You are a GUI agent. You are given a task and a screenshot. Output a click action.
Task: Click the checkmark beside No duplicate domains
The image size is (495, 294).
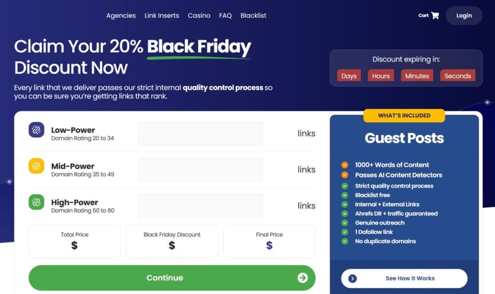pos(345,241)
